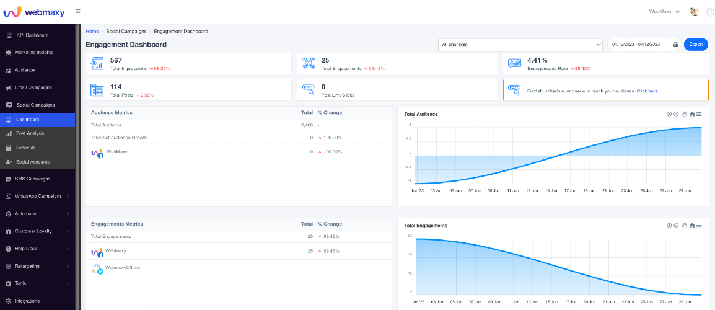The image size is (715, 310).
Task: Go to Social Accounts sidebar item
Action: tap(37, 162)
